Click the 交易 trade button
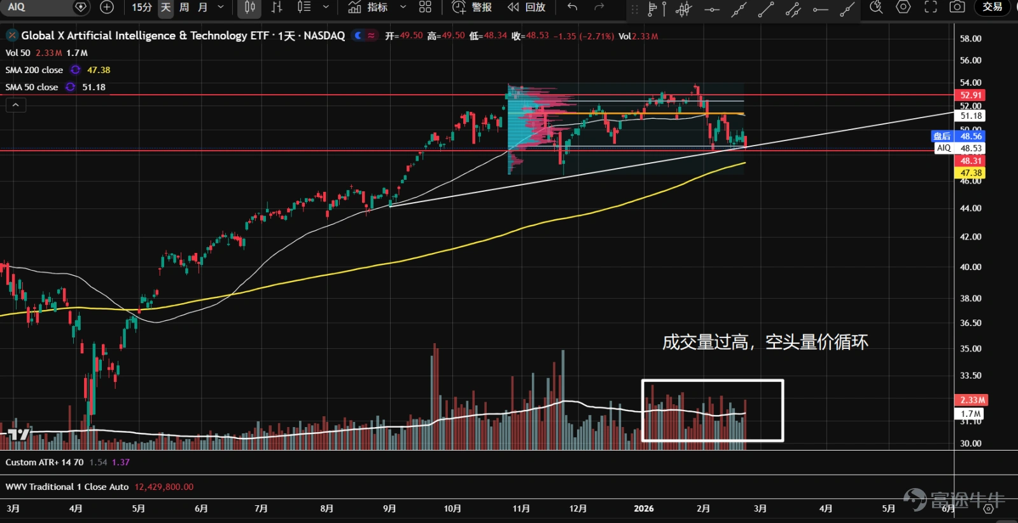 (x=993, y=7)
